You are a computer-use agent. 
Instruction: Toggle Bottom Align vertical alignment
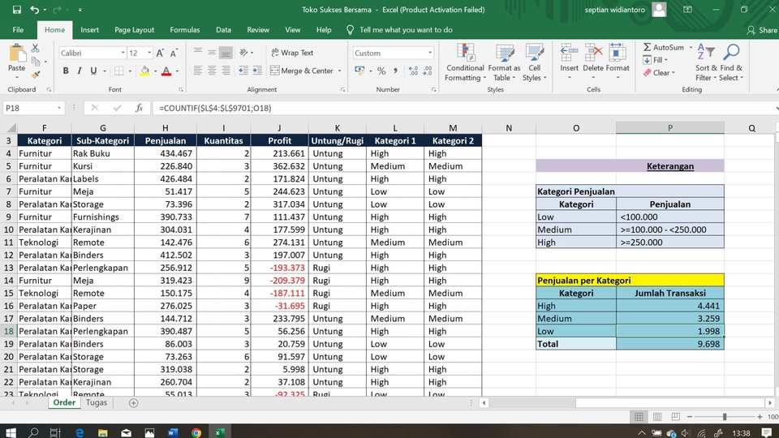coord(226,52)
